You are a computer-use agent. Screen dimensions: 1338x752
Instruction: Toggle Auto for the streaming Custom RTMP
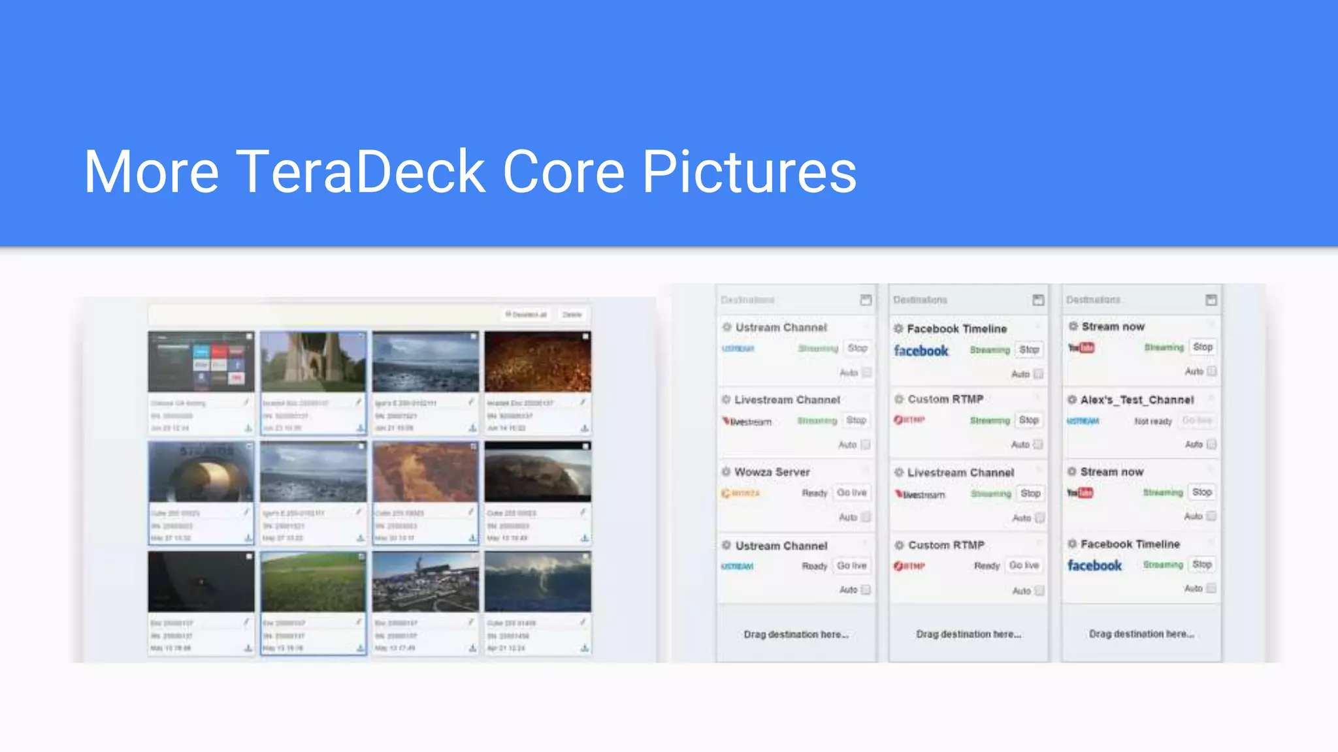pos(1038,445)
